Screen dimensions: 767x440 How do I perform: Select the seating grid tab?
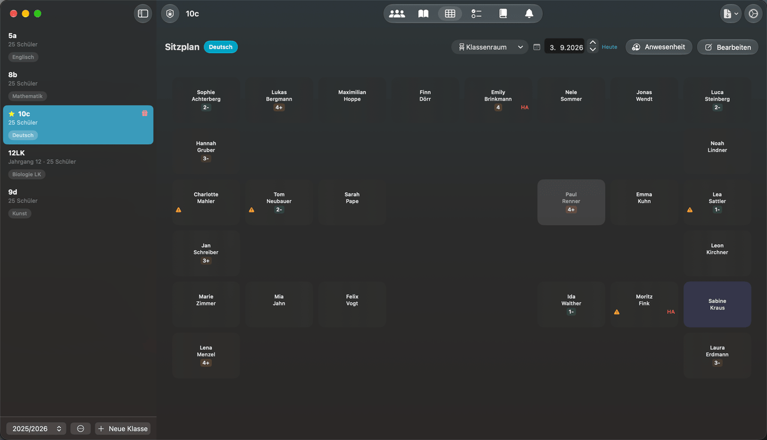(x=450, y=13)
